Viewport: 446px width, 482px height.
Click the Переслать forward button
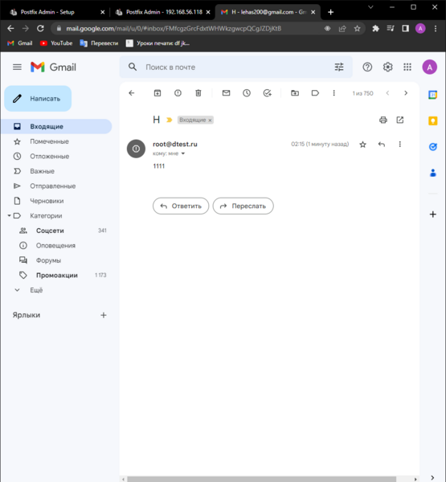click(x=243, y=206)
